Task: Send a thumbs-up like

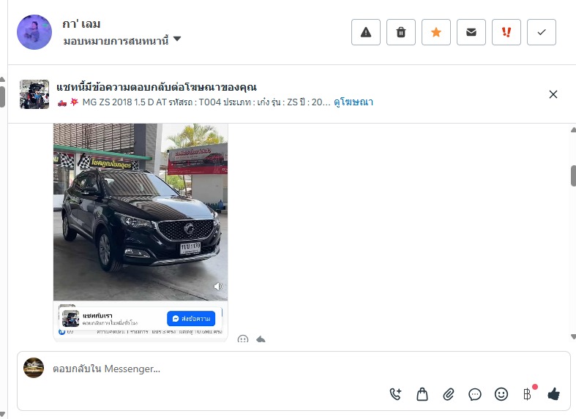Action: click(553, 394)
